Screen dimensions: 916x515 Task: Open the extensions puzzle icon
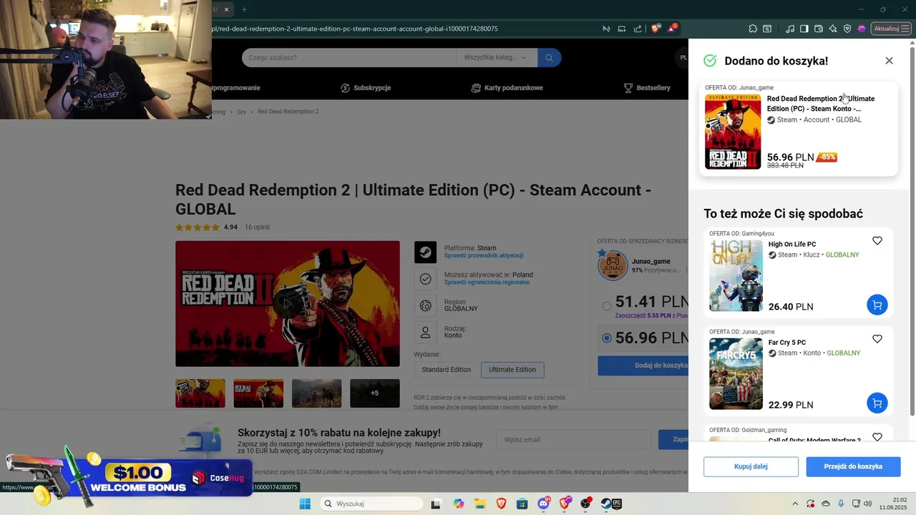(x=753, y=29)
